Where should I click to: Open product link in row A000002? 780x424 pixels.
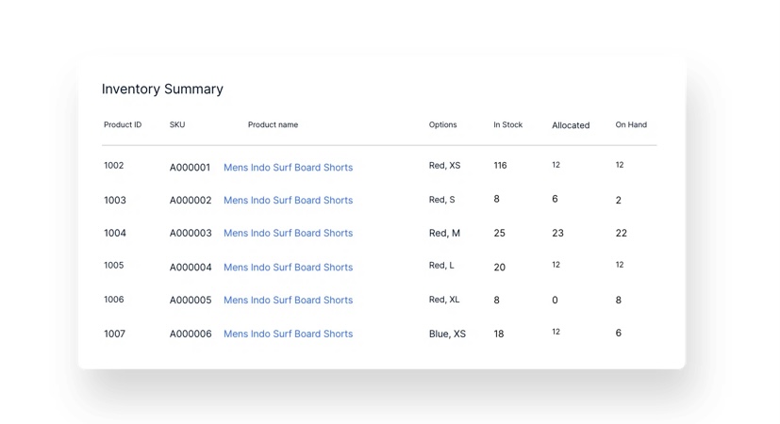point(288,201)
